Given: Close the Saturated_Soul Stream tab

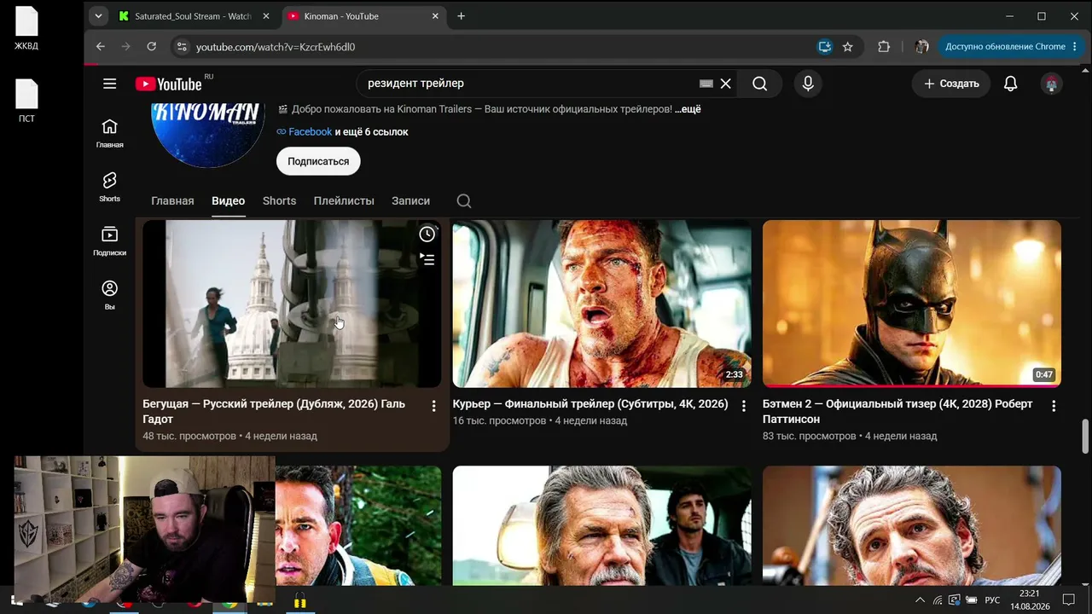Looking at the screenshot, I should coord(265,16).
